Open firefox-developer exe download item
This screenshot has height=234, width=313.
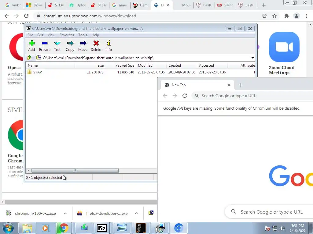coord(103,213)
